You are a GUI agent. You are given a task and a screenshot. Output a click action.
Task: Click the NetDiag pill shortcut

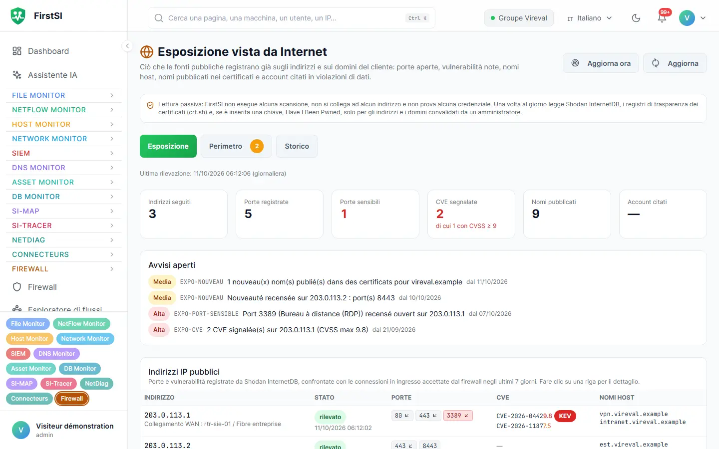[x=96, y=384]
